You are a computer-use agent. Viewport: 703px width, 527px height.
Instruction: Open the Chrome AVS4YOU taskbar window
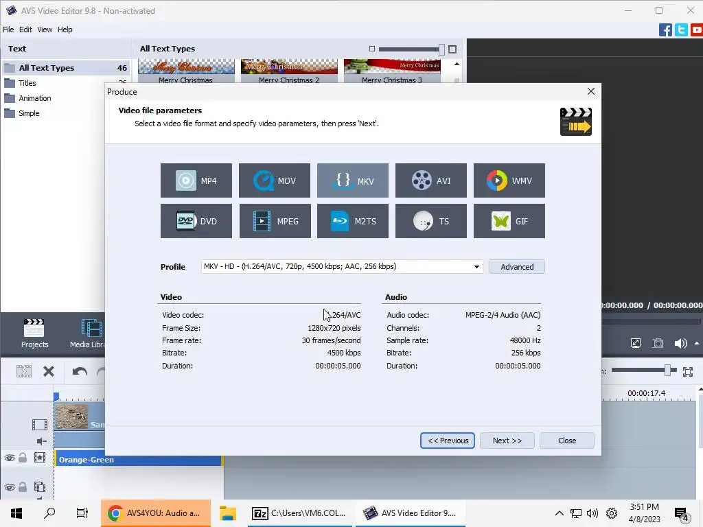point(156,513)
